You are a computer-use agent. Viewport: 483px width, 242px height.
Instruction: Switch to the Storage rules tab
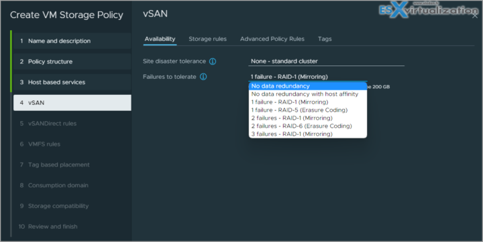tap(207, 39)
